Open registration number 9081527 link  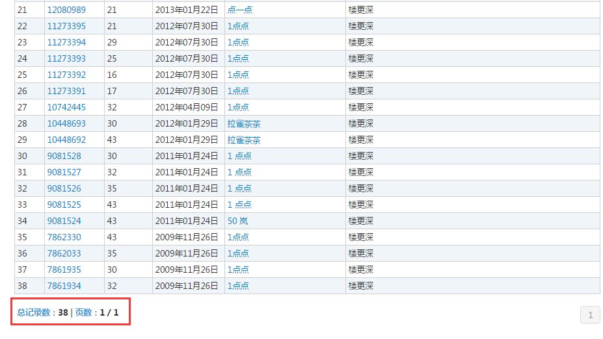[64, 172]
